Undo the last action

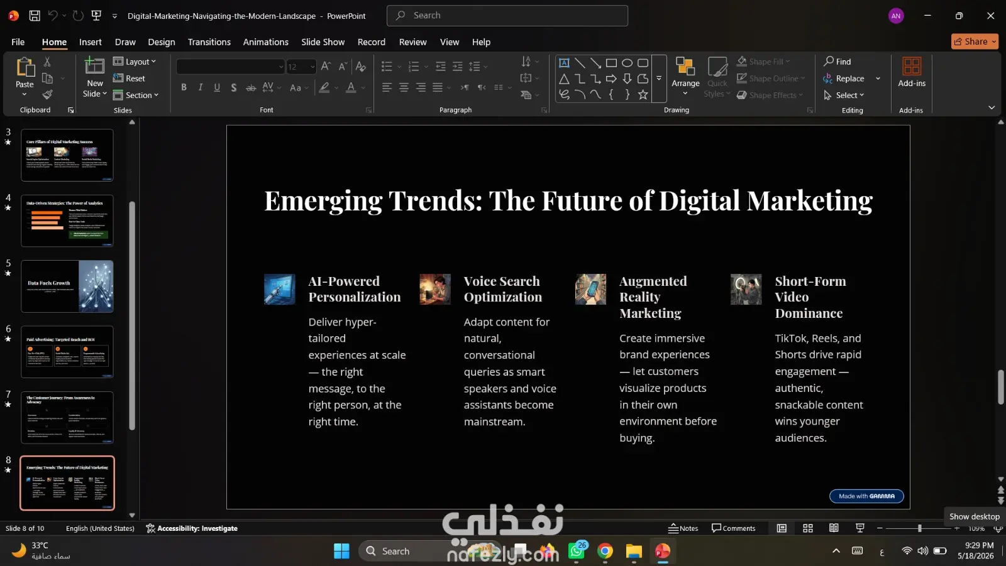coord(53,16)
